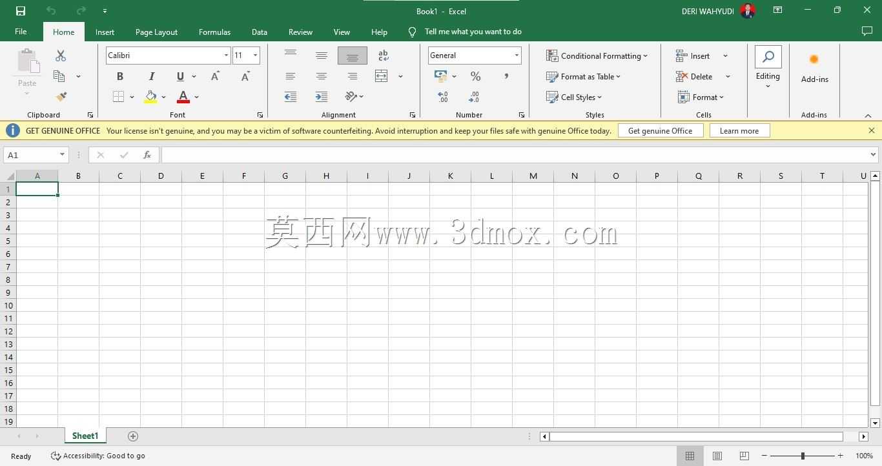882x466 pixels.
Task: Toggle Italic formatting
Action: [x=152, y=76]
